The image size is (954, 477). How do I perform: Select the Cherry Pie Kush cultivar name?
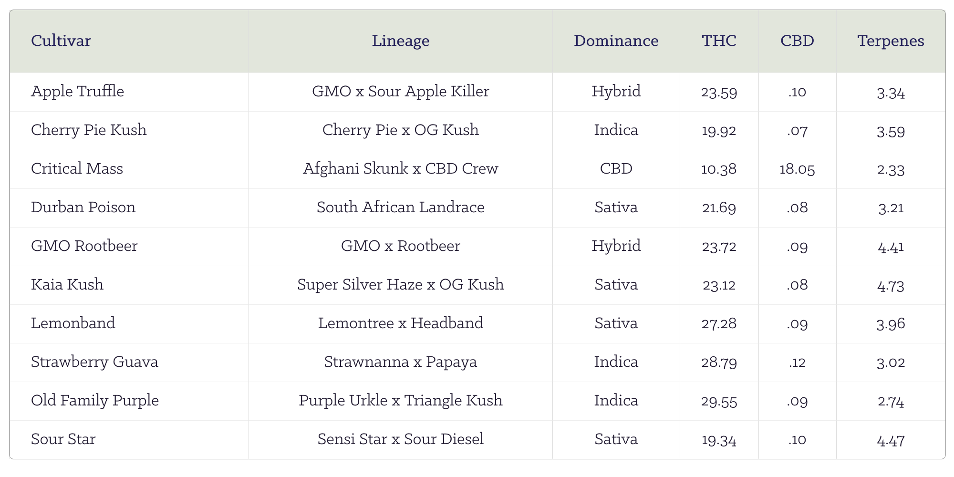click(x=89, y=130)
